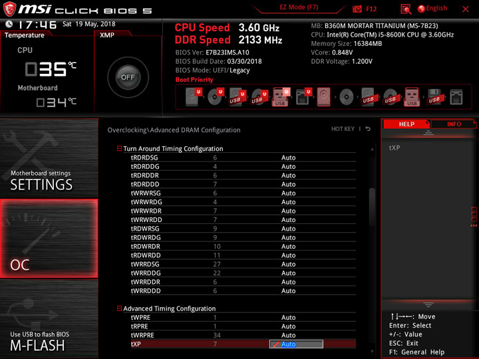Image resolution: width=479 pixels, height=359 pixels.
Task: Click the HOT KEY label
Action: pos(343,129)
